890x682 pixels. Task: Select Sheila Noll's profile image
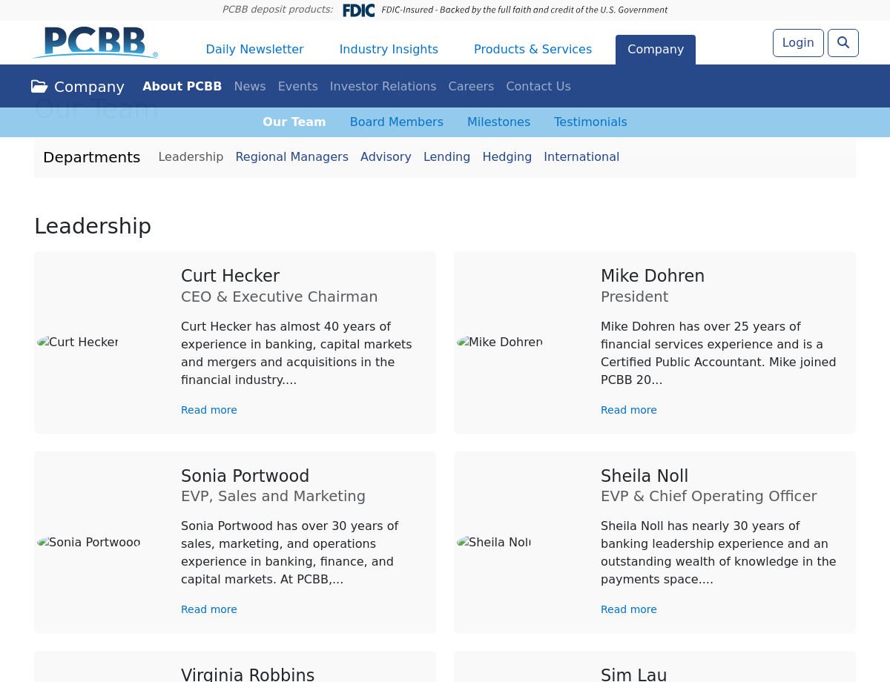[494, 542]
